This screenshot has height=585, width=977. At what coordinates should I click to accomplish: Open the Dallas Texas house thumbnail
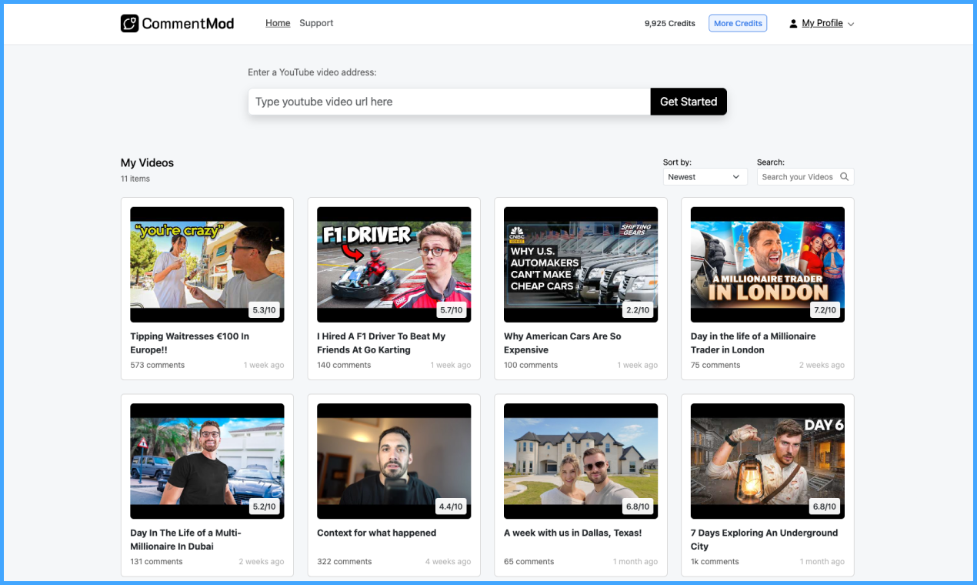tap(581, 461)
